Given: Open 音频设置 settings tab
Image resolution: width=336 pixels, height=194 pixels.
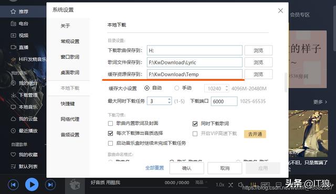Looking at the screenshot, I should (x=70, y=135).
